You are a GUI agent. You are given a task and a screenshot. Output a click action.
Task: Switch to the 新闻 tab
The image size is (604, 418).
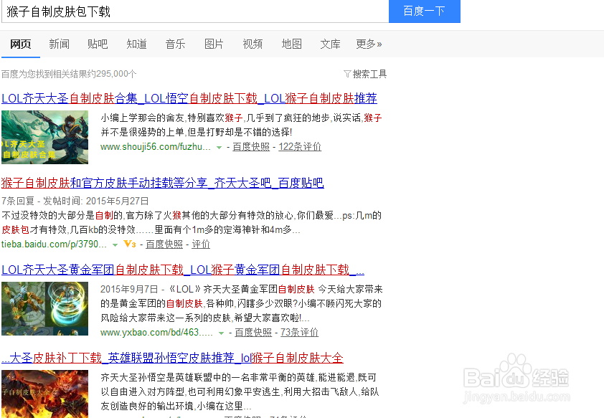[x=59, y=44]
